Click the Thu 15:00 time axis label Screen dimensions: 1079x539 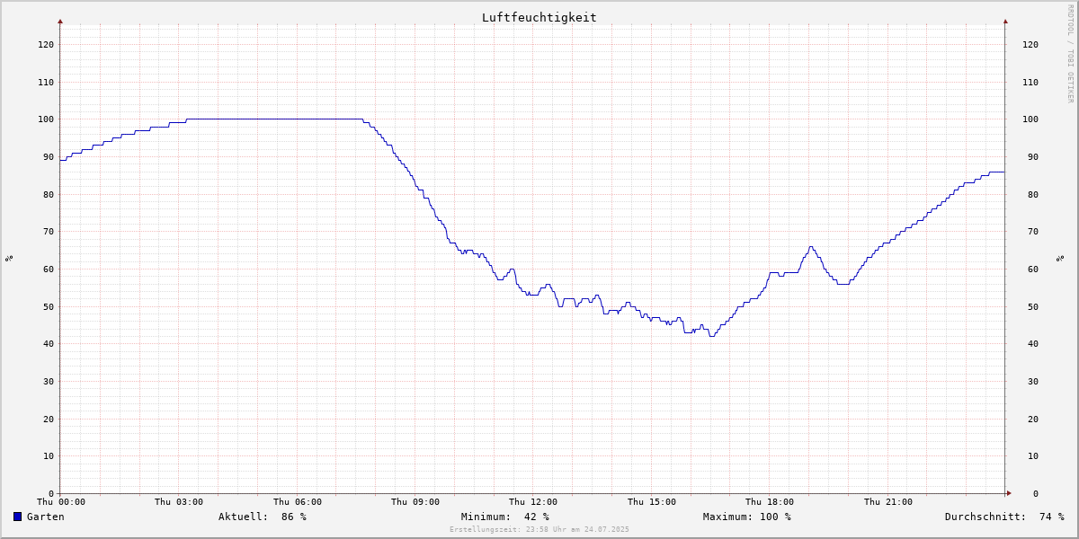coord(652,502)
